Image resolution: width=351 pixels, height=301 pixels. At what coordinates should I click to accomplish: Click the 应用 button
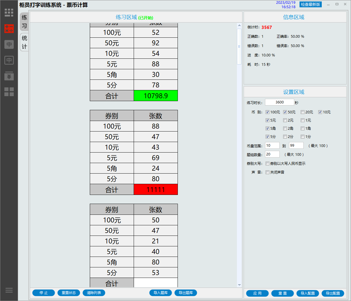257,293
